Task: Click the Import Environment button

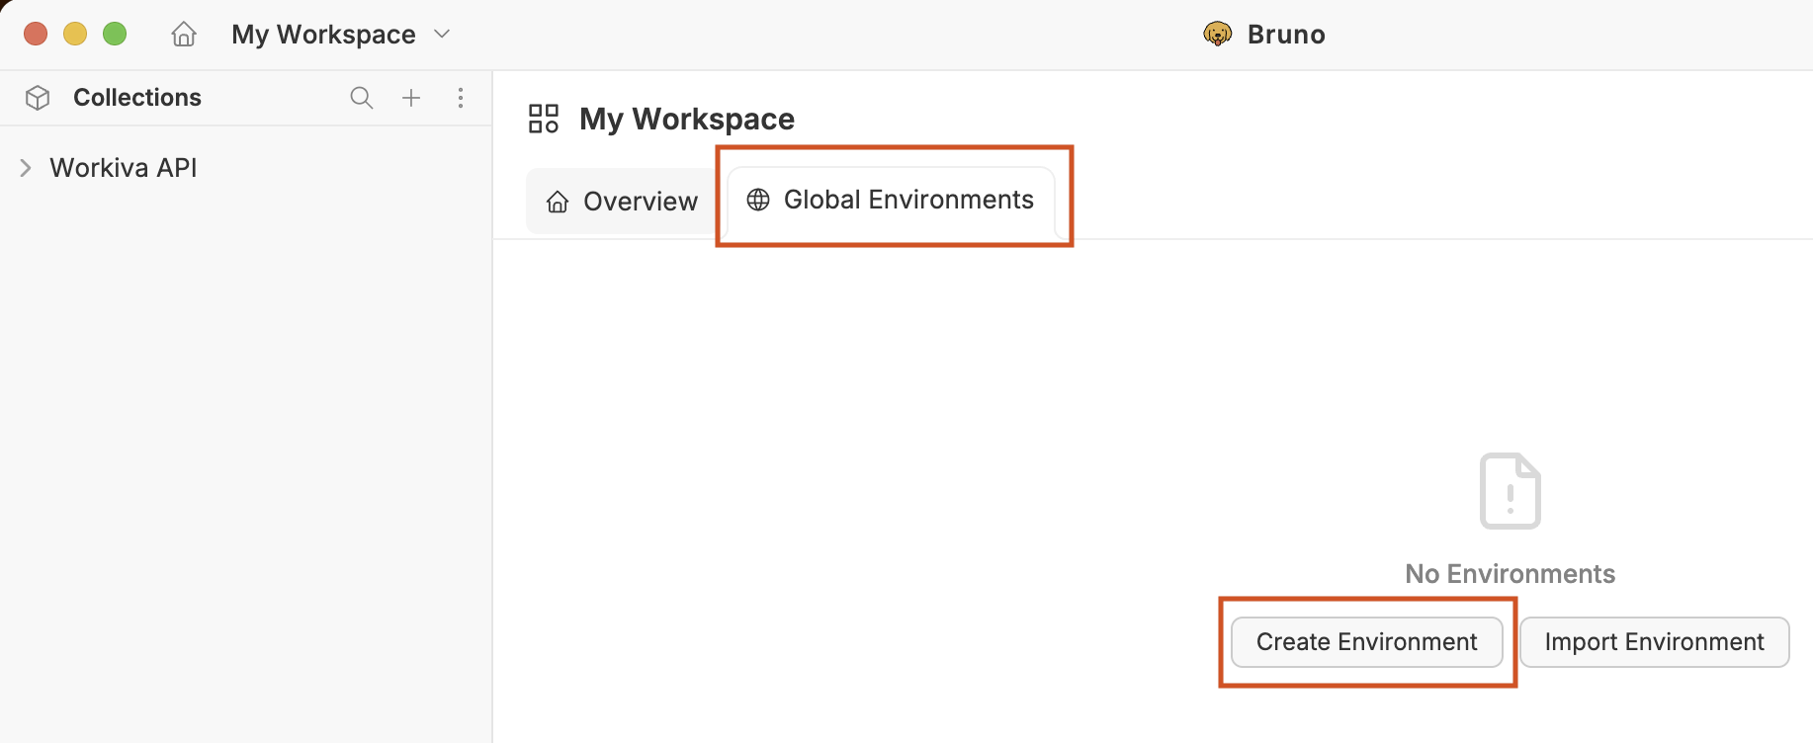Action: point(1655,642)
